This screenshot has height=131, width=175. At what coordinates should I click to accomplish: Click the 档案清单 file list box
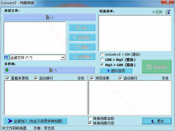click(x=135, y=33)
